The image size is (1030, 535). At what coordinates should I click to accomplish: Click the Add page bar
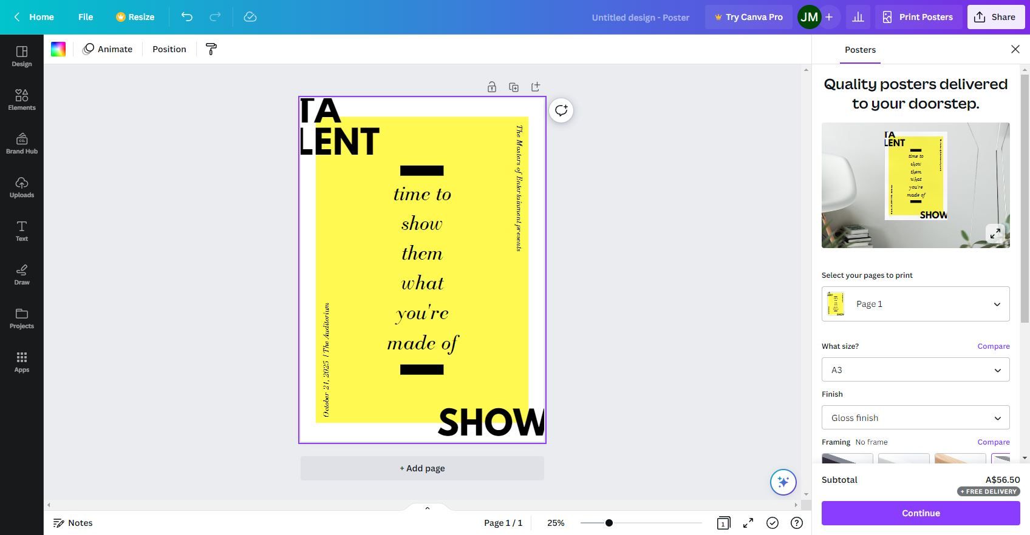422,468
